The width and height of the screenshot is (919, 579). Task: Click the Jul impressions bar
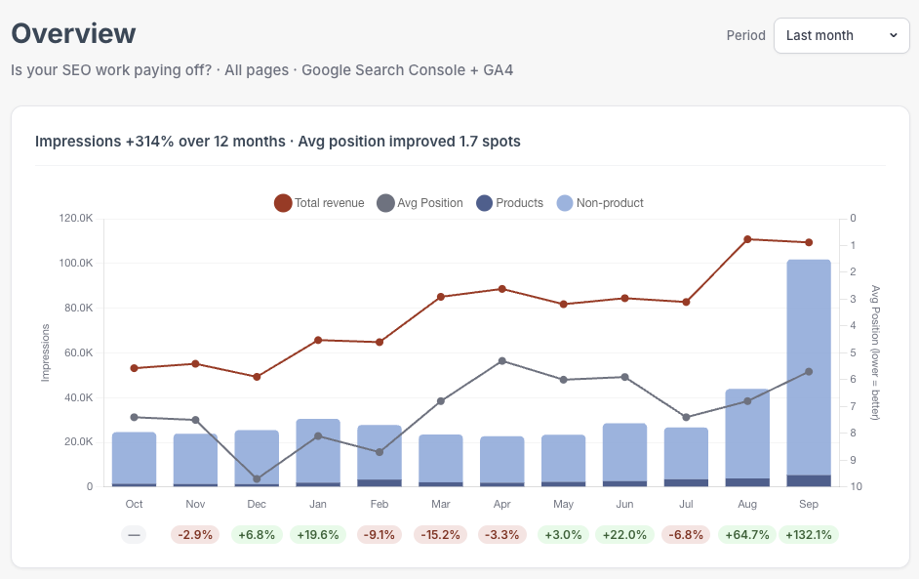686,457
